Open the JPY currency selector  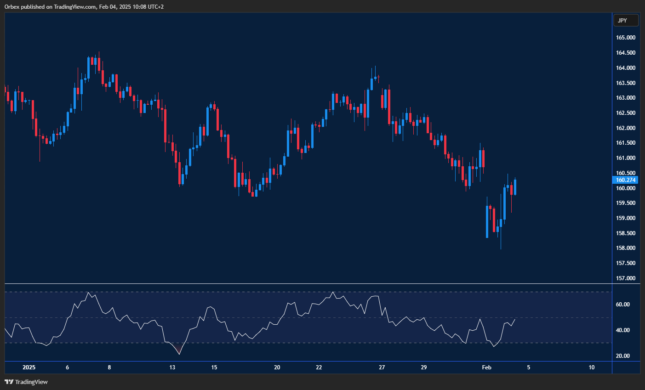[x=626, y=21]
